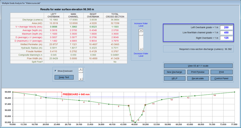The width and height of the screenshot is (241, 128).
Task: Click the Decrease Water Level label
Action: click(141, 55)
